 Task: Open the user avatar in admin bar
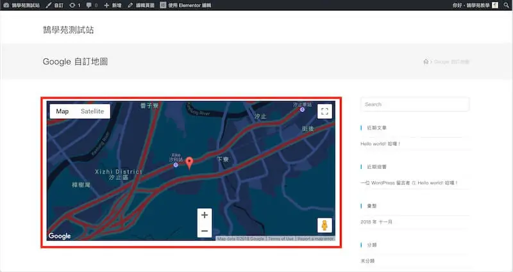[x=495, y=5]
